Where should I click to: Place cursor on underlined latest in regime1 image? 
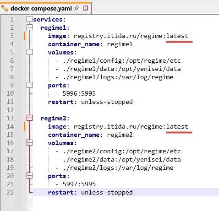(x=177, y=36)
